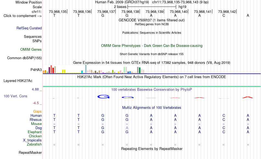Click position marker 73,968,135

[58, 12]
